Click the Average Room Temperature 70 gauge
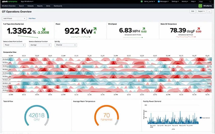This screenshot has height=134, width=215. click(x=107, y=115)
